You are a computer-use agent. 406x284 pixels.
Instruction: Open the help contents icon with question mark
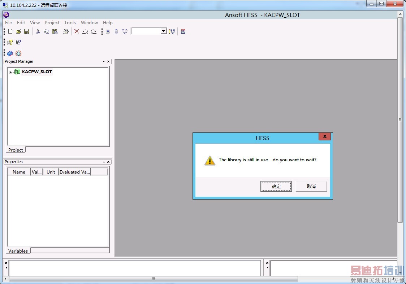[x=10, y=42]
